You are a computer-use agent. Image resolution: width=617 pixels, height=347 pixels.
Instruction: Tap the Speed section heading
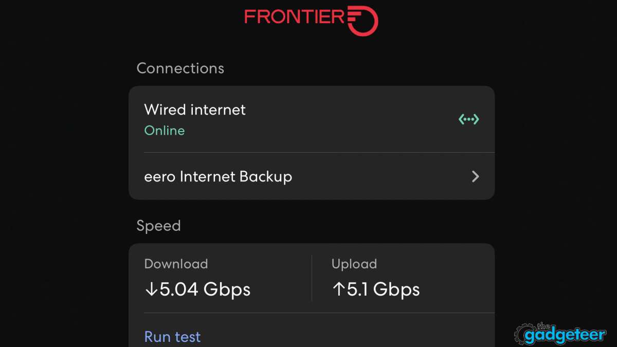pos(158,225)
